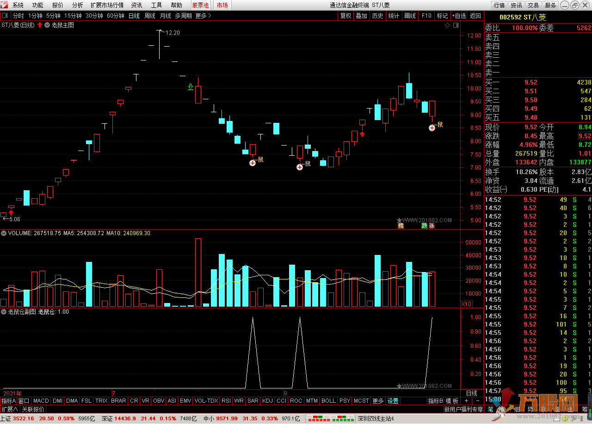
Task: Click the + zoom button near 模板
Action: click(x=466, y=401)
